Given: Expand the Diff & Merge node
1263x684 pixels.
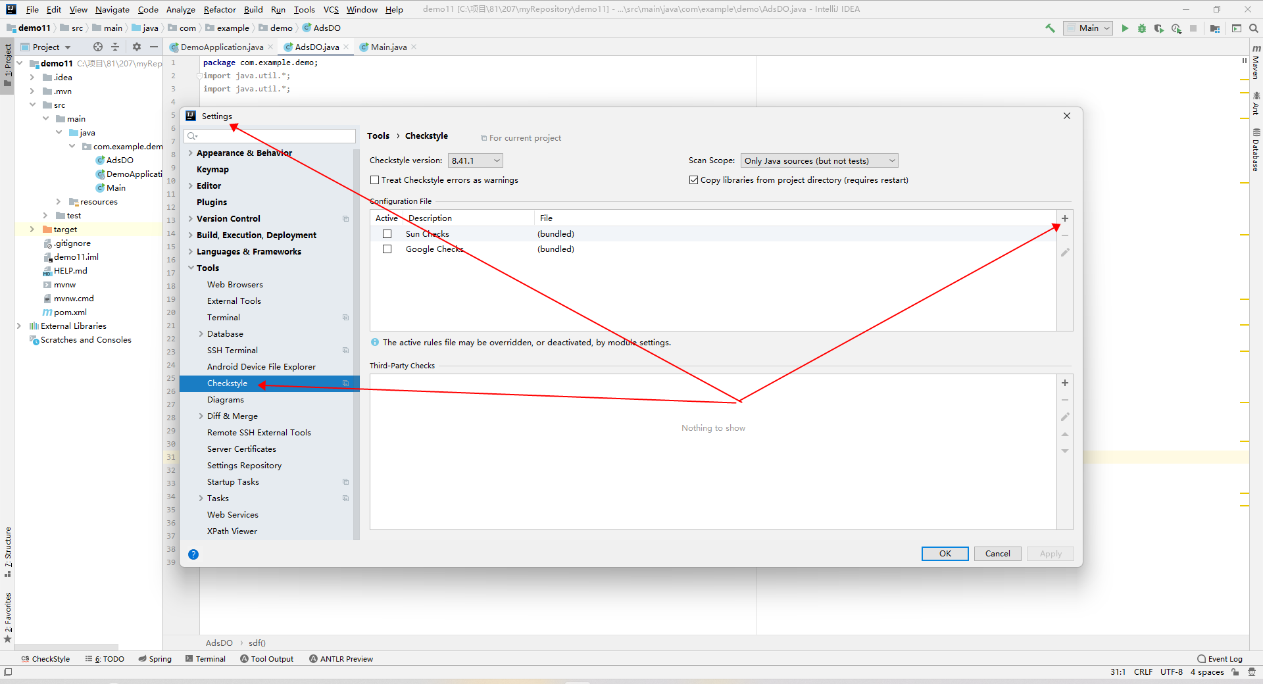Looking at the screenshot, I should pos(201,416).
